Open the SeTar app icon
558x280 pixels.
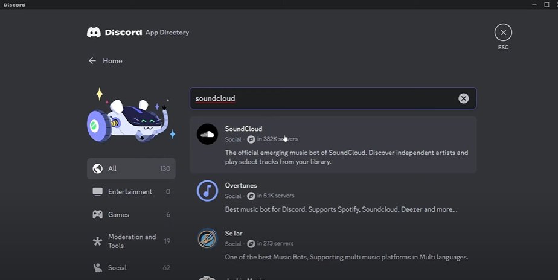pyautogui.click(x=208, y=238)
